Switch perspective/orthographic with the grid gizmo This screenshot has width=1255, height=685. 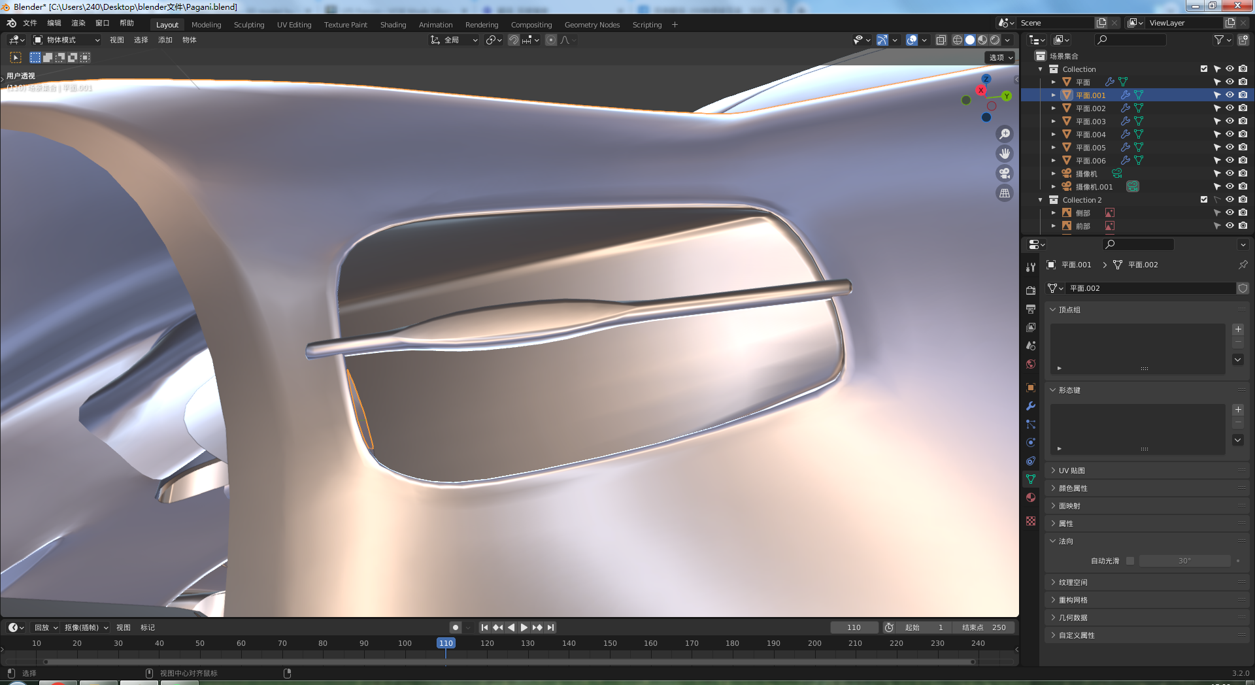pos(1005,193)
